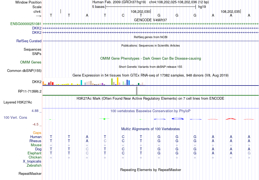
Task: Click the gray RP11-713M6.2 expression bar
Action: (x=137, y=91)
